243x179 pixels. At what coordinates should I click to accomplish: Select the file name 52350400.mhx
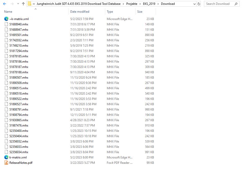[19, 131]
